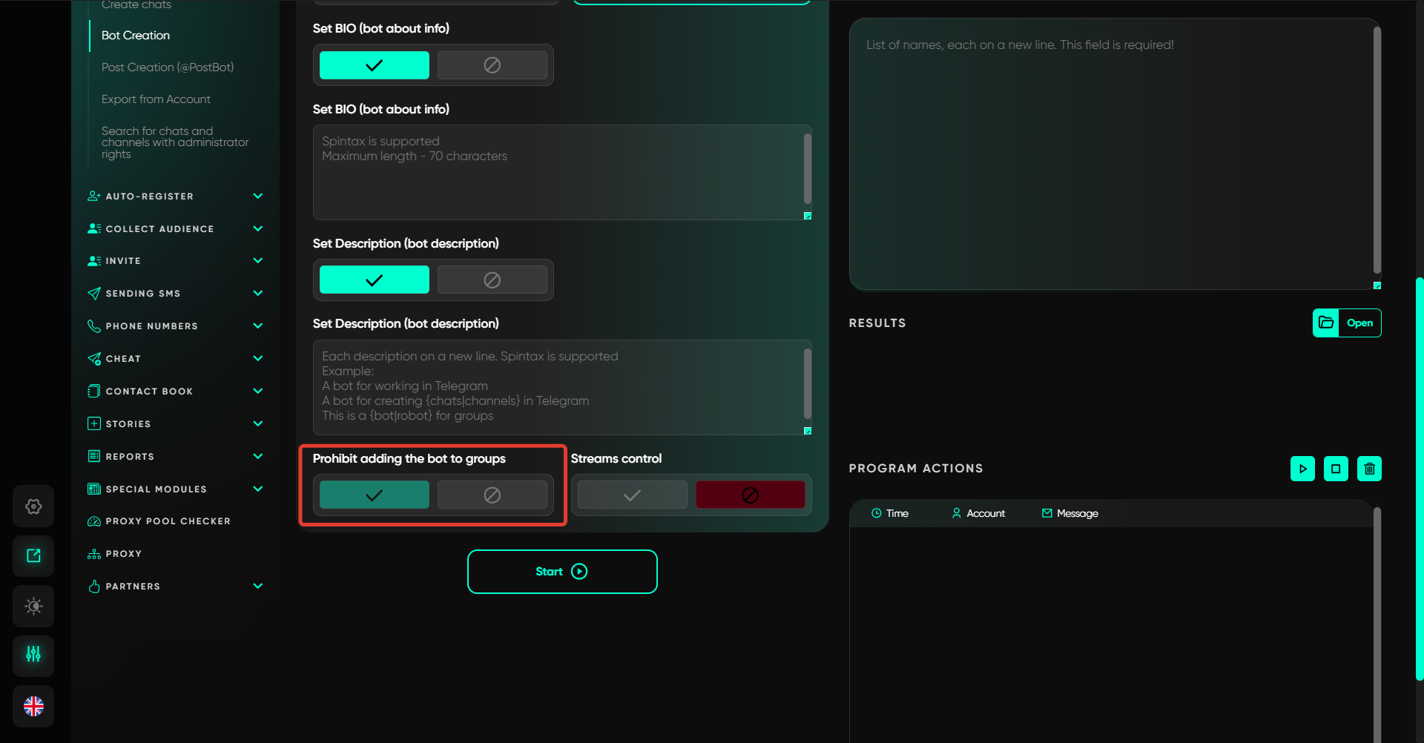
Task: Toggle theme with the sun icon
Action: pos(33,606)
